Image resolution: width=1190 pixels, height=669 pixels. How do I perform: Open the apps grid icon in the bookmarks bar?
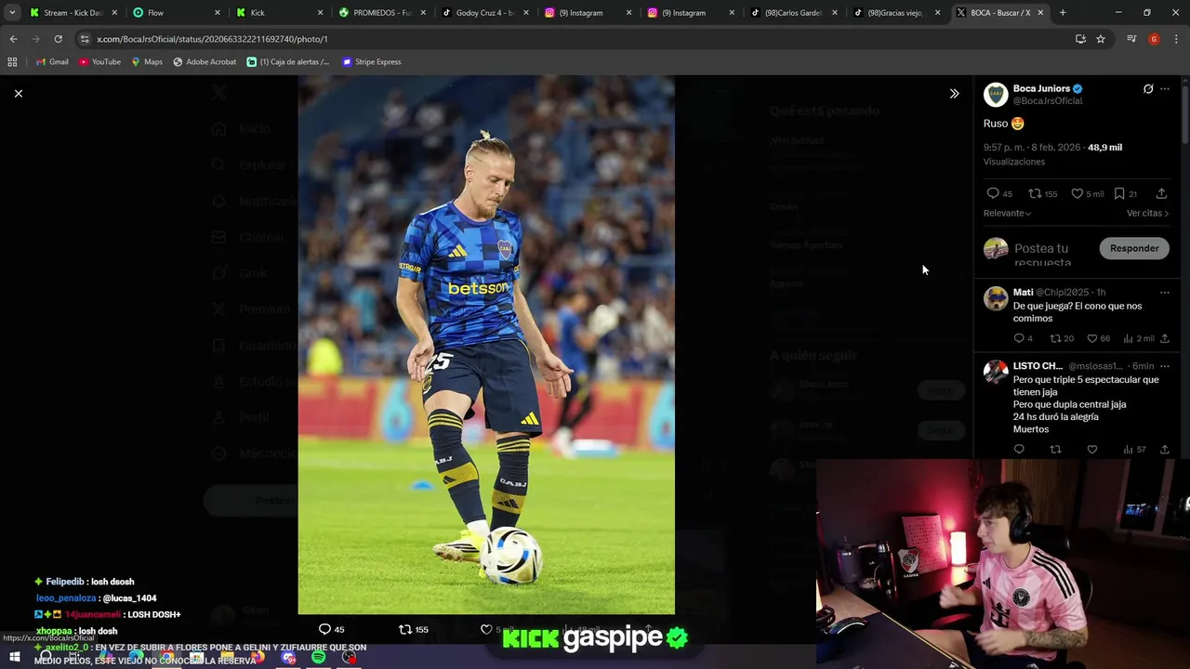tap(12, 62)
